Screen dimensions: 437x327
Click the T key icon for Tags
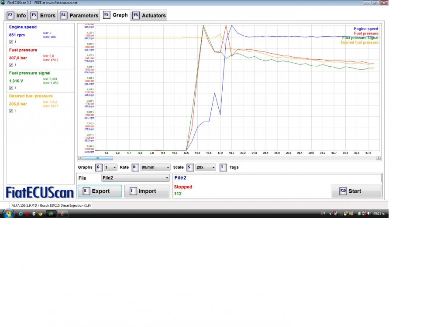tap(223, 167)
